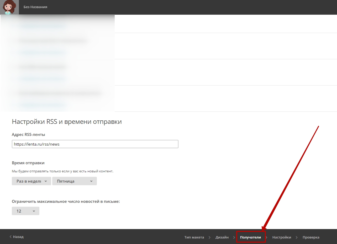This screenshot has width=337, height=244.
Task: Click chevron between 'Дизайн' and 'Получатели'
Action: [234, 237]
